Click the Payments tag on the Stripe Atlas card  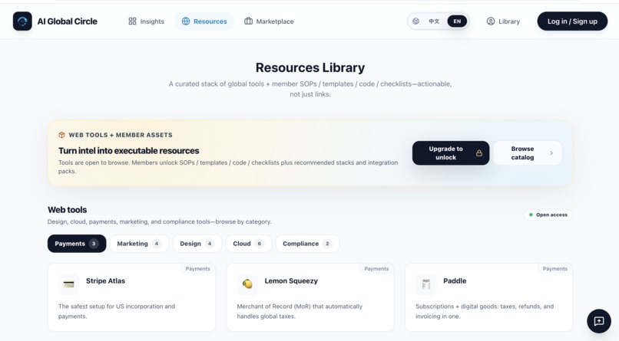point(198,268)
